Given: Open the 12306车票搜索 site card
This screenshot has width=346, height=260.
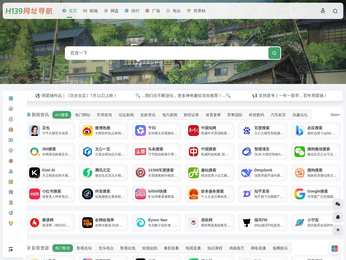Looking at the screenshot, I should [x=157, y=173].
